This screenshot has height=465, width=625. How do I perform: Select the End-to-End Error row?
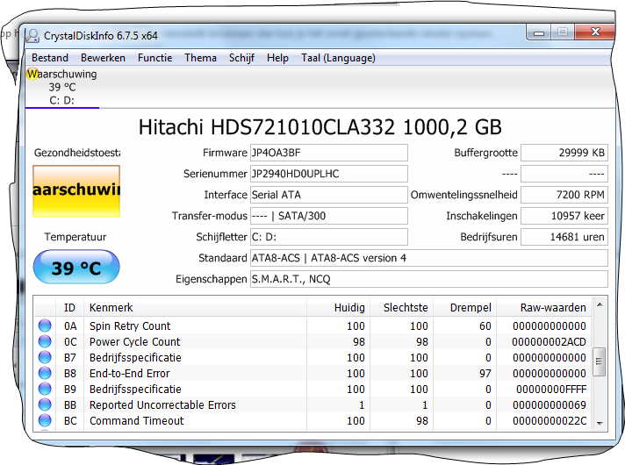point(312,374)
